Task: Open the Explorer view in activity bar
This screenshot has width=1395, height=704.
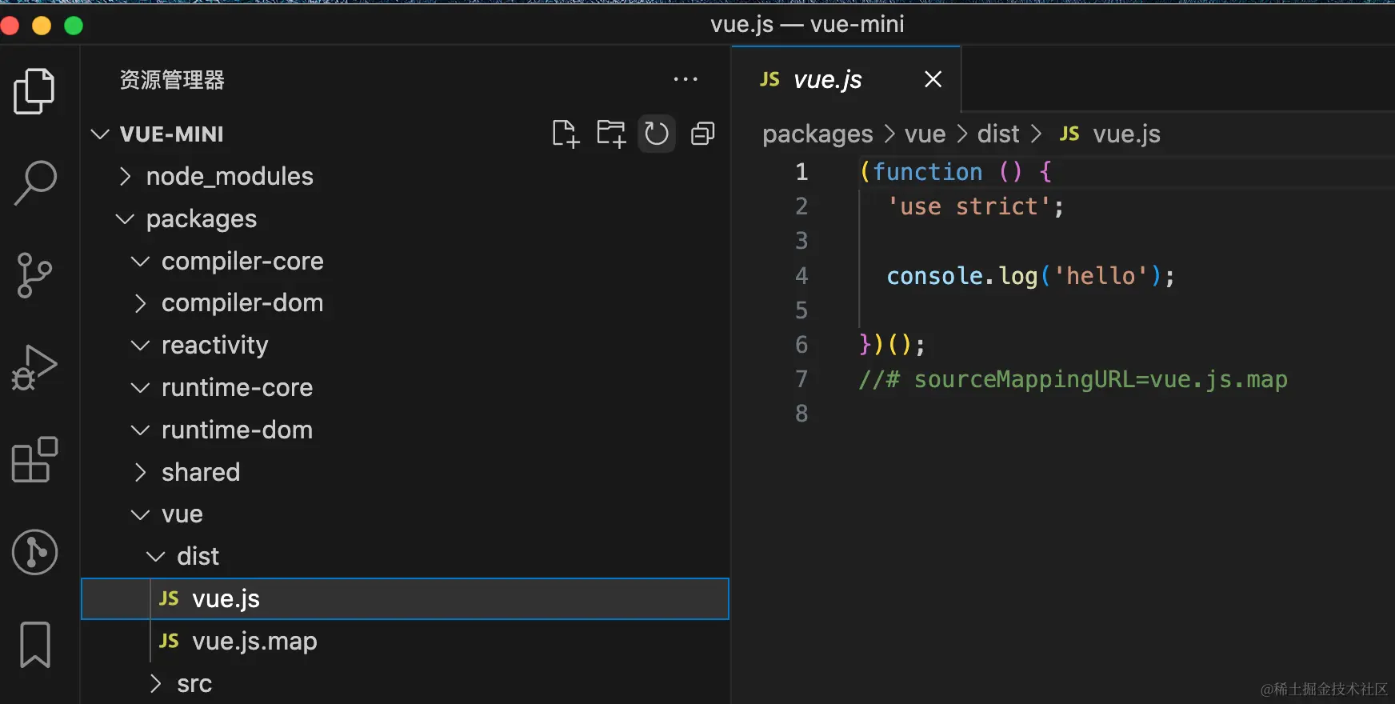Action: (x=34, y=91)
